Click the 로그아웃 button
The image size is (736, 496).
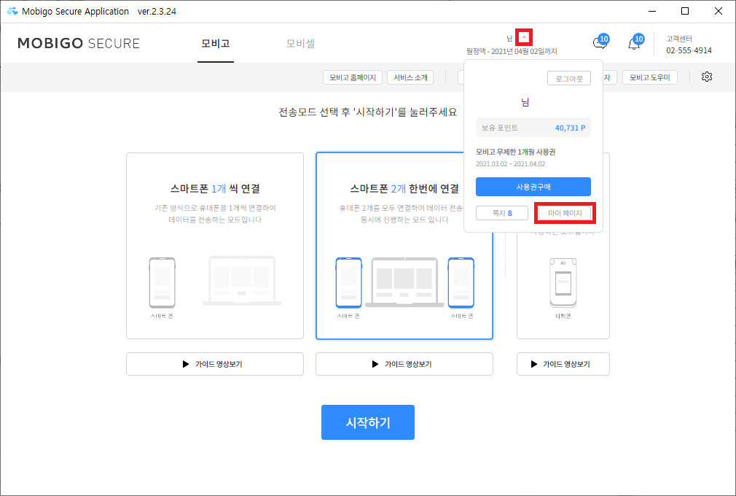pyautogui.click(x=569, y=79)
